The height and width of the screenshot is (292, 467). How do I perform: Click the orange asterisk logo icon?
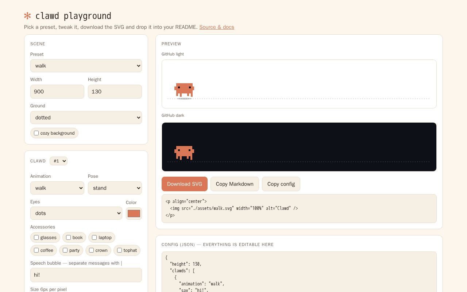coord(27,16)
